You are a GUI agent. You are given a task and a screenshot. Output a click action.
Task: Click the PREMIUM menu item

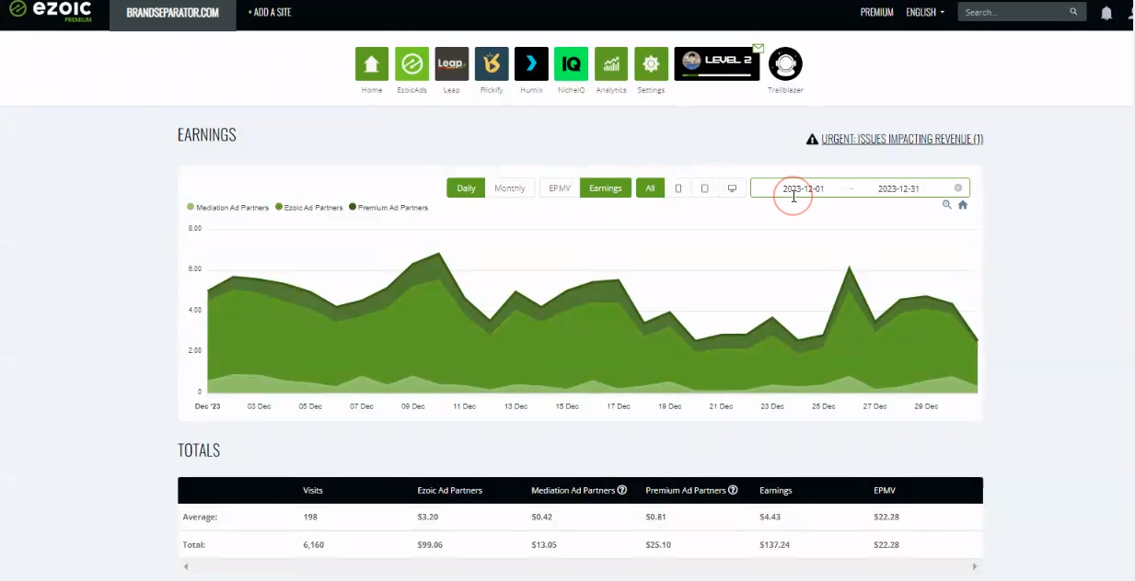(x=877, y=12)
